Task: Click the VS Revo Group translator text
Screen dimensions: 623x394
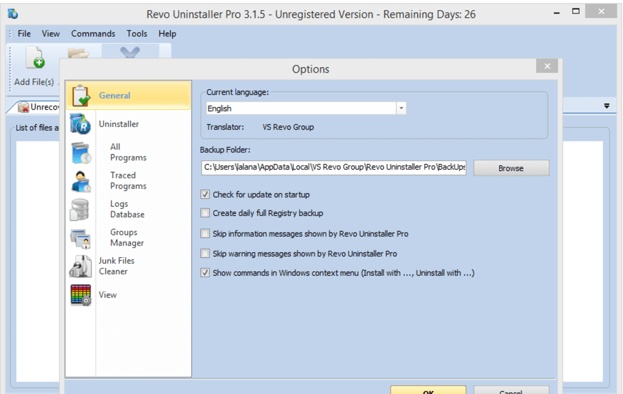Action: pyautogui.click(x=288, y=127)
